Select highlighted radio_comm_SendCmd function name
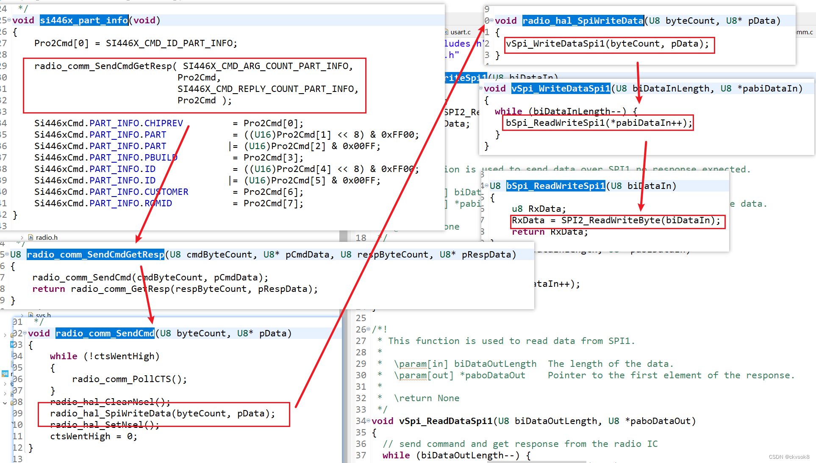Viewport: 816px width, 463px height. (105, 333)
